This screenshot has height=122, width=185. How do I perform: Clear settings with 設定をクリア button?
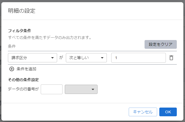[161, 44]
